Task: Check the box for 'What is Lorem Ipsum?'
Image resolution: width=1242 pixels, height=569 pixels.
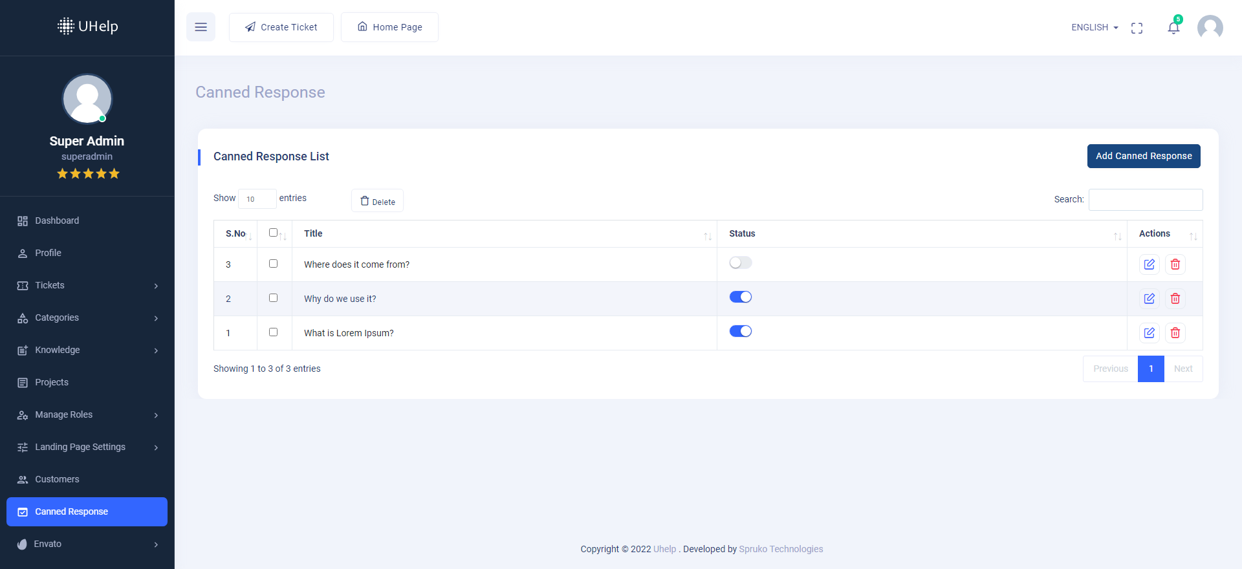Action: pos(273,332)
